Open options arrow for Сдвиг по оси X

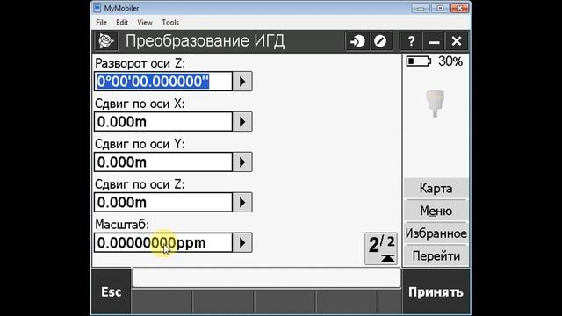click(242, 122)
